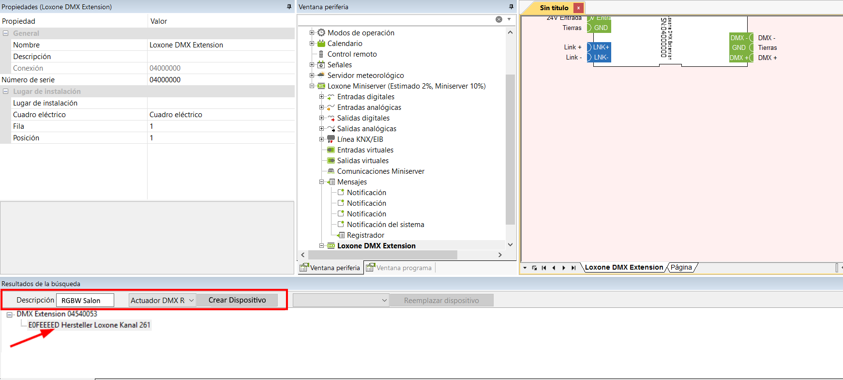Pin the Propiedades panel
Viewport: 843px width, 380px height.
(289, 7)
